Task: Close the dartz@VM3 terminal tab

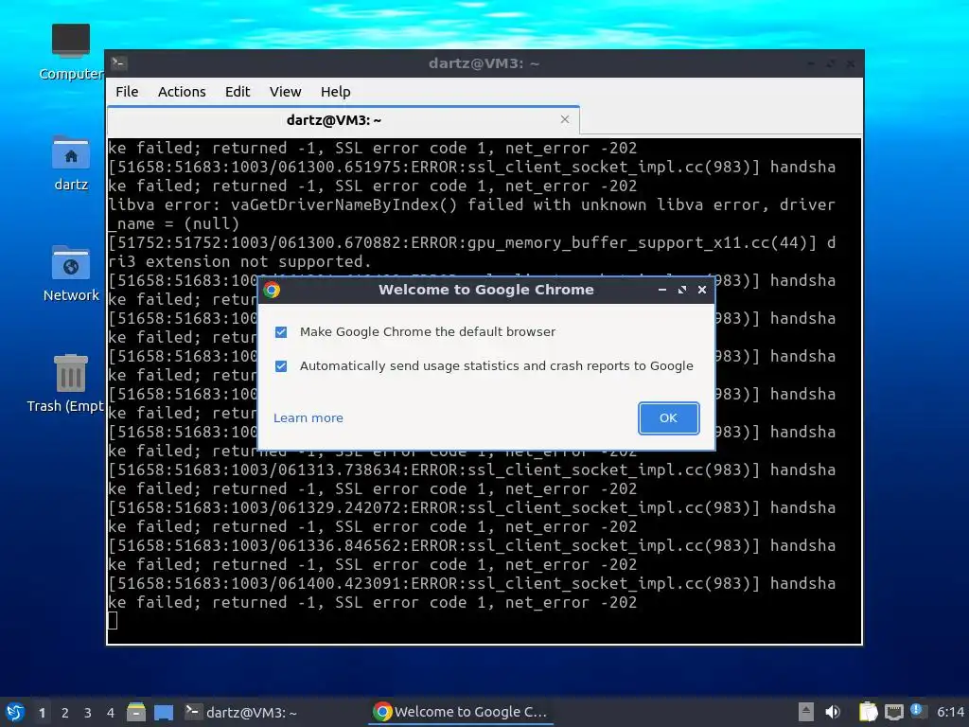Action: pos(564,119)
